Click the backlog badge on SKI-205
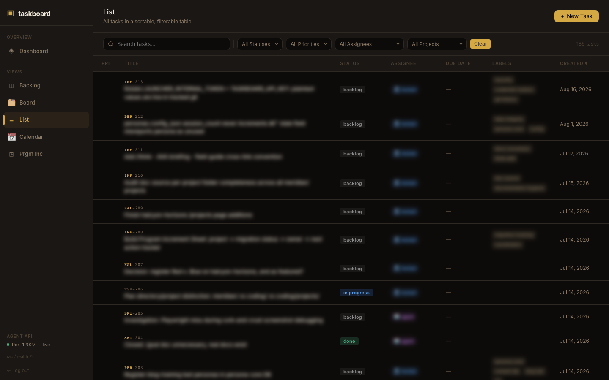 click(x=353, y=317)
